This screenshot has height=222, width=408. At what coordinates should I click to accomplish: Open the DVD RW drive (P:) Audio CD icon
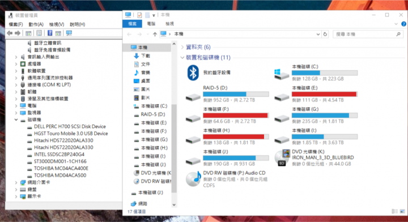tap(193, 179)
